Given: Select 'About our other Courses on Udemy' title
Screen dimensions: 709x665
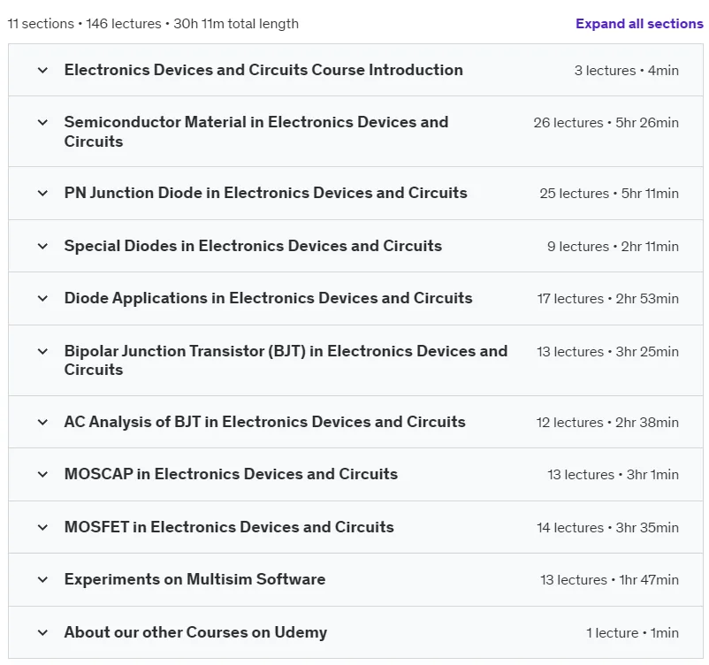Looking at the screenshot, I should click(x=195, y=632).
